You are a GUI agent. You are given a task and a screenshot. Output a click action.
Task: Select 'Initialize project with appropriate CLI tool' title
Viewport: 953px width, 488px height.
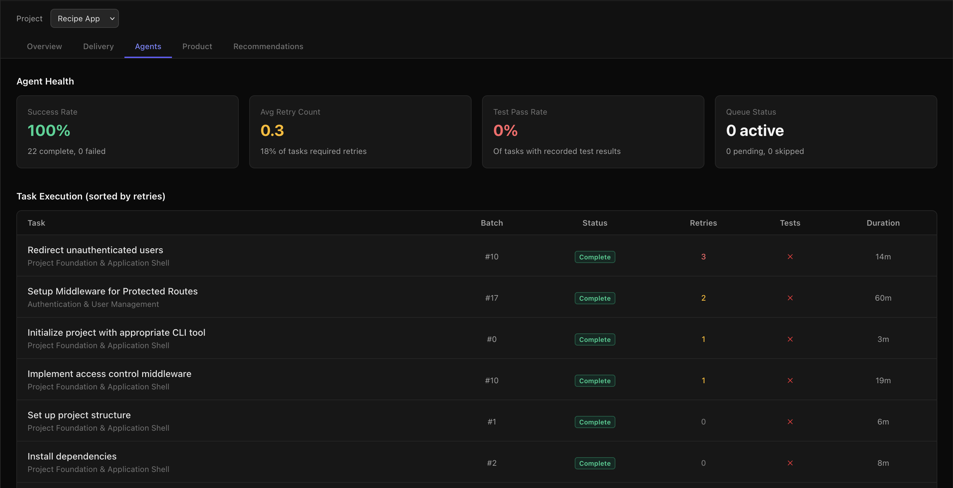coord(117,332)
